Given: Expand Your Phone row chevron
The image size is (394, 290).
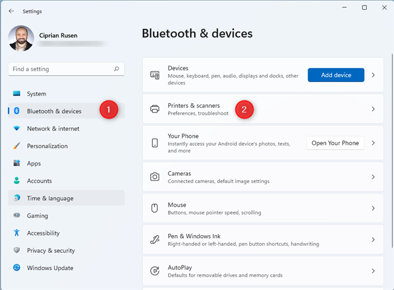Looking at the screenshot, I should point(373,143).
